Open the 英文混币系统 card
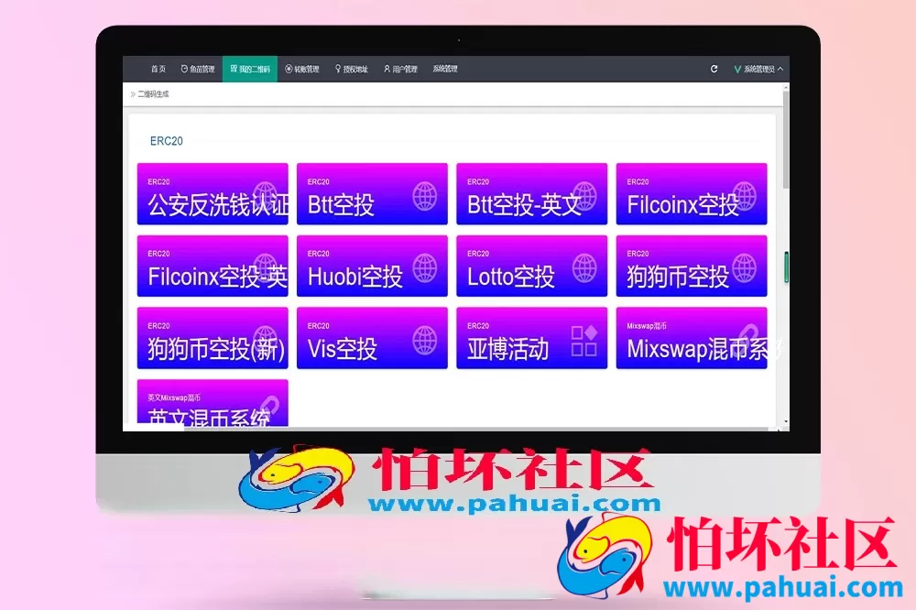This screenshot has height=610, width=916. [x=213, y=403]
